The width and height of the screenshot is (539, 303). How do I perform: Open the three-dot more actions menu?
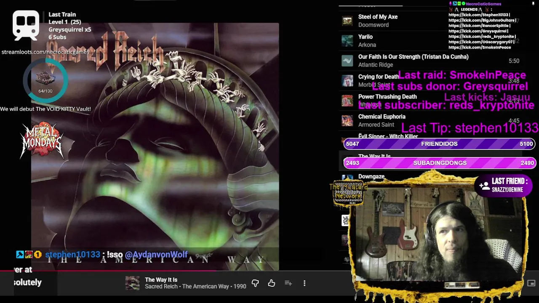304,283
